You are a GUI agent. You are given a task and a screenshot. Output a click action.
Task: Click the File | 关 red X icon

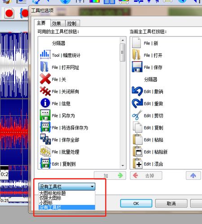click(x=45, y=79)
